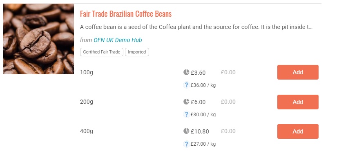Open Fair Trade Brazilian Coffee Beans title
Image resolution: width=339 pixels, height=151 pixels.
pyautogui.click(x=126, y=14)
